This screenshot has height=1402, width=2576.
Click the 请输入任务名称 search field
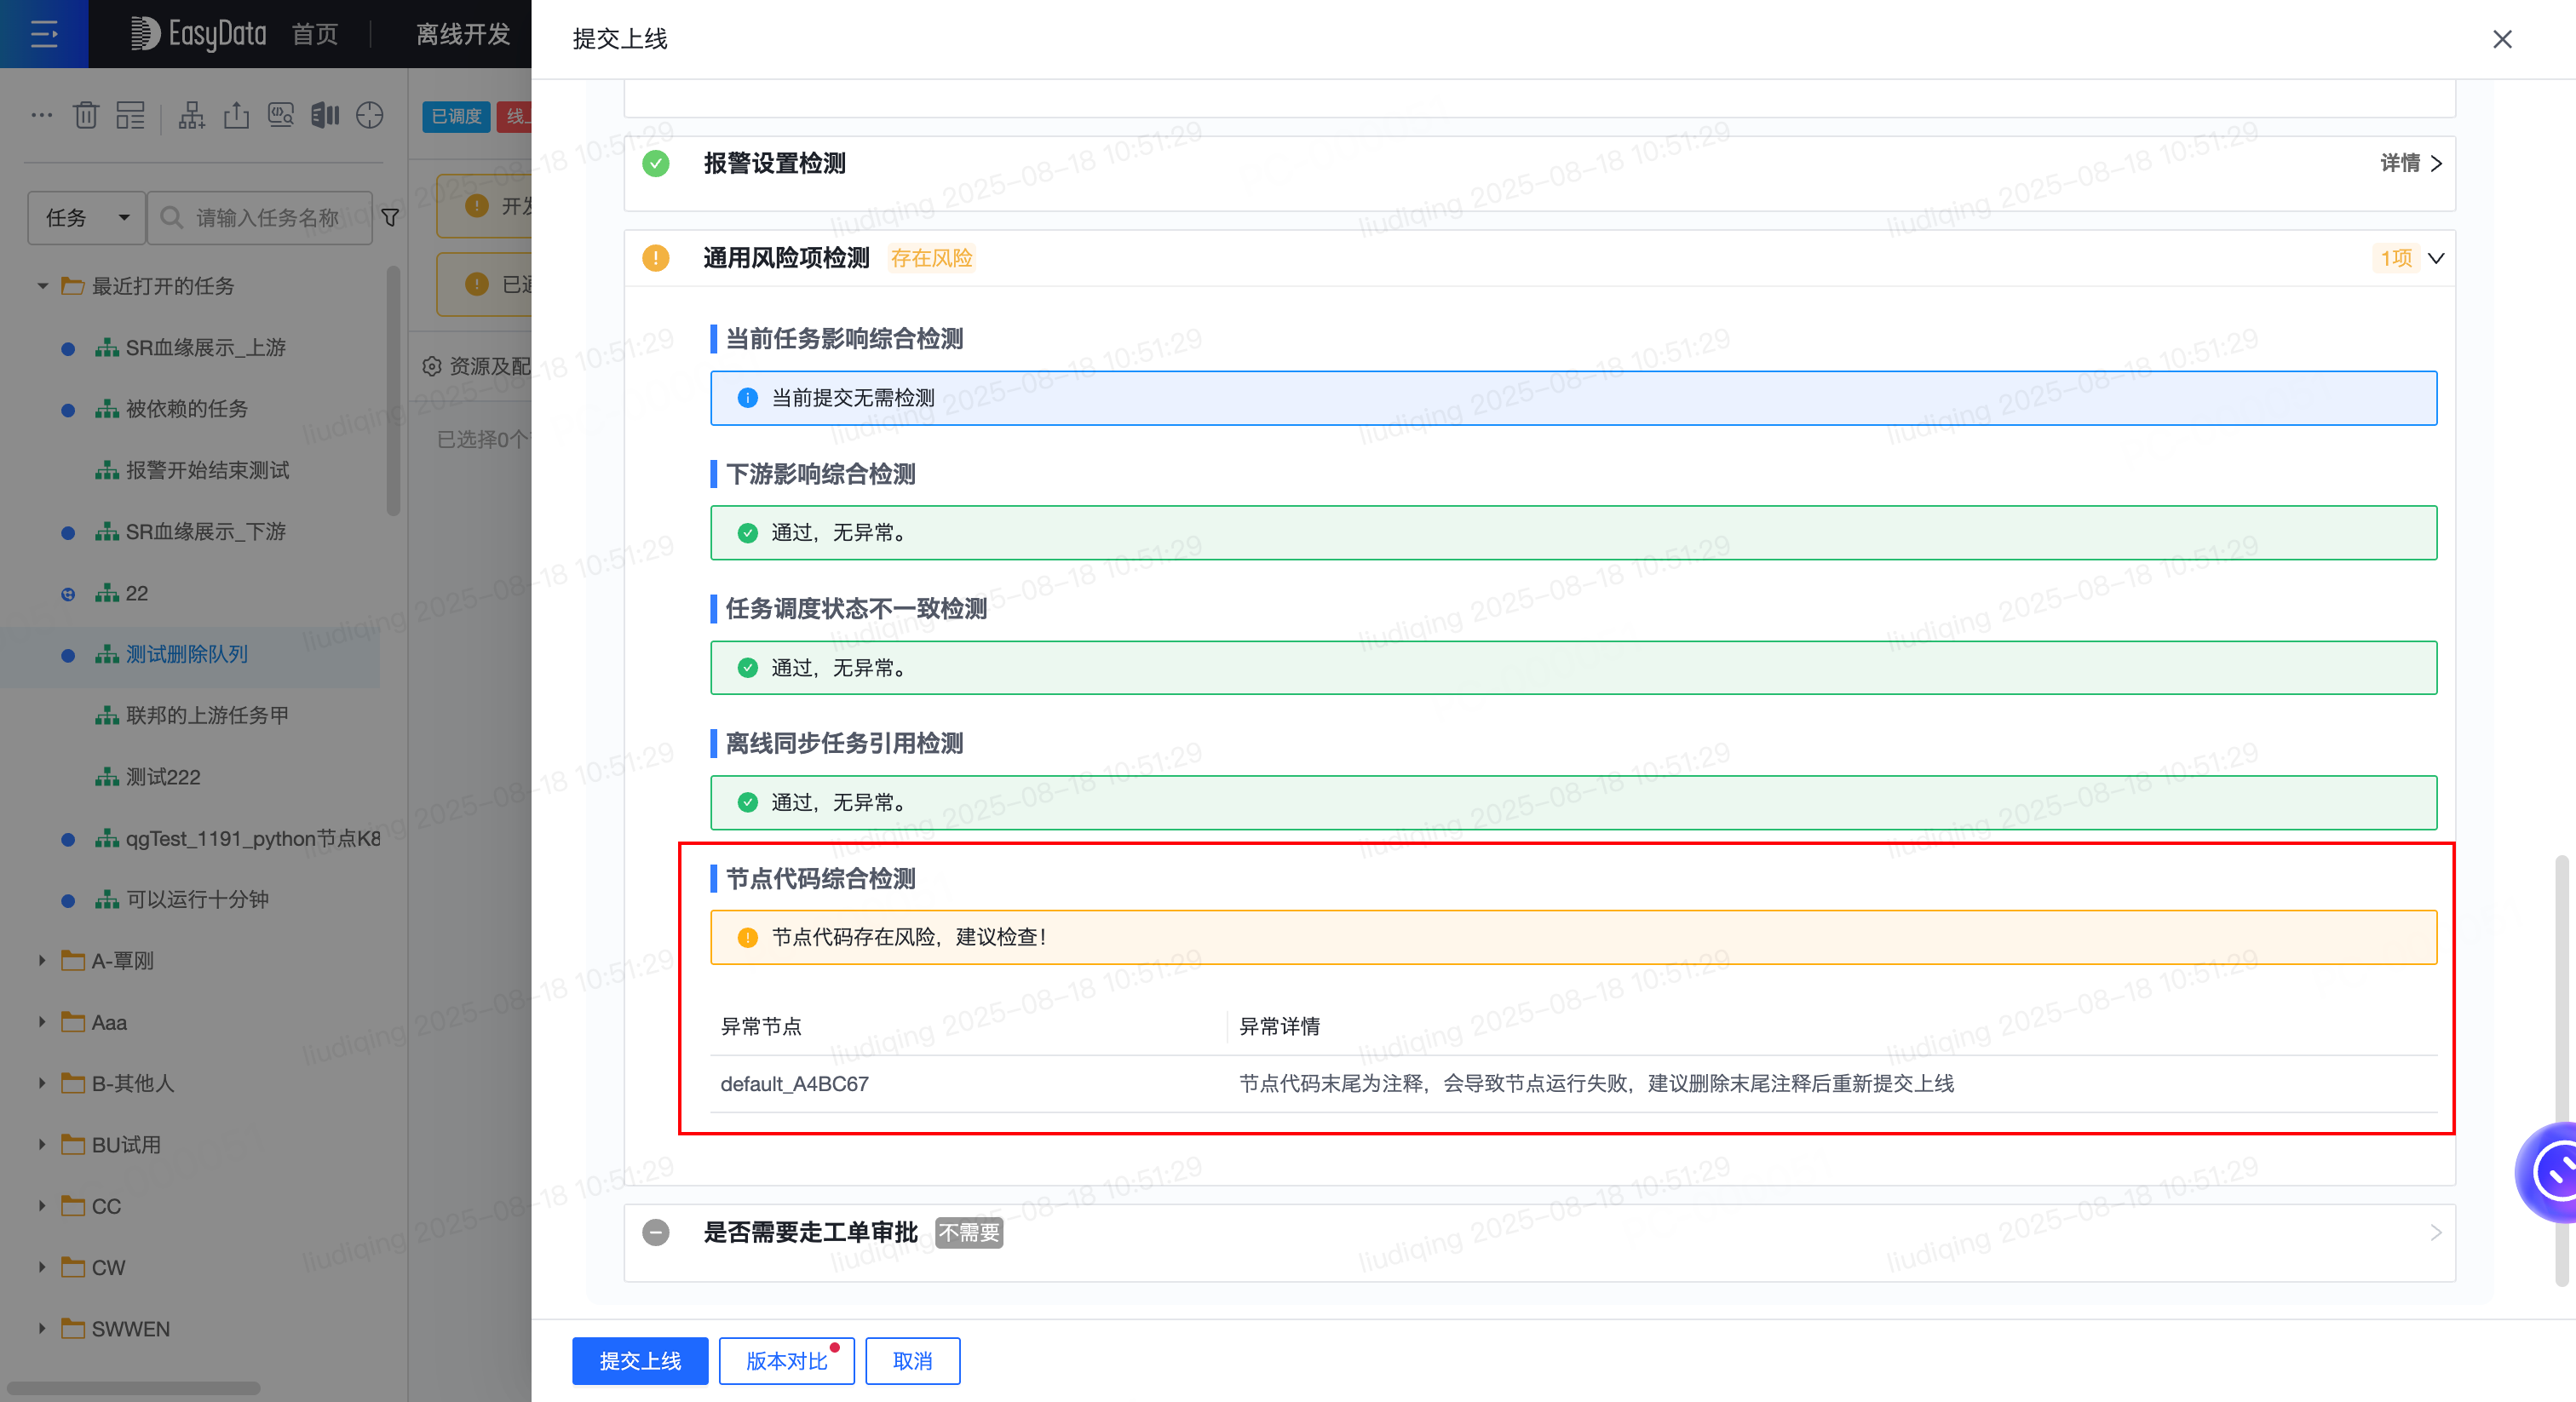click(268, 217)
